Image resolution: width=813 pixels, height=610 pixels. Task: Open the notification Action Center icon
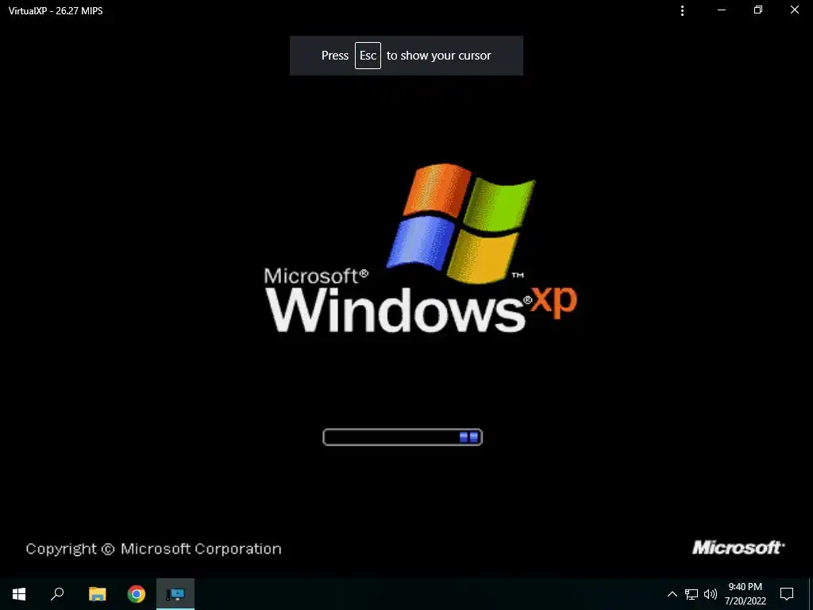787,594
